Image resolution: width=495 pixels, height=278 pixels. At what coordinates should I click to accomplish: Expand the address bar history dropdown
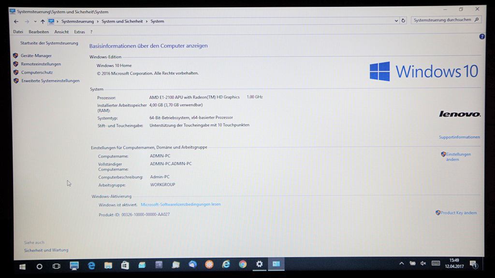tap(396, 21)
